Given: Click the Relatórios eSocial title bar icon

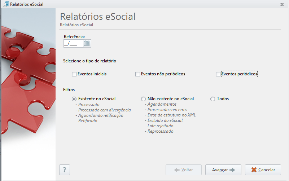Looking at the screenshot, I should tap(6, 4).
